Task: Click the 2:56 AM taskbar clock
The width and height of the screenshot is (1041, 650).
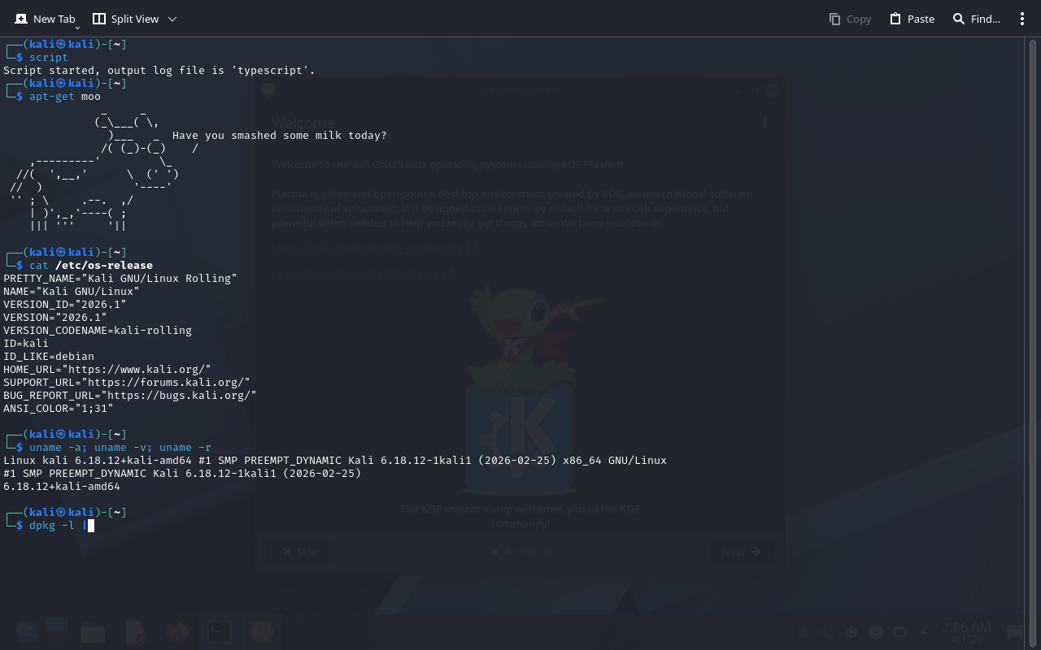Action: click(966, 631)
